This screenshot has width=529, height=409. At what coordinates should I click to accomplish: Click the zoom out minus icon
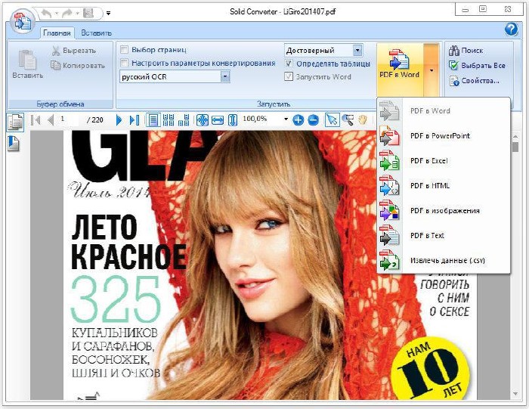coord(313,119)
